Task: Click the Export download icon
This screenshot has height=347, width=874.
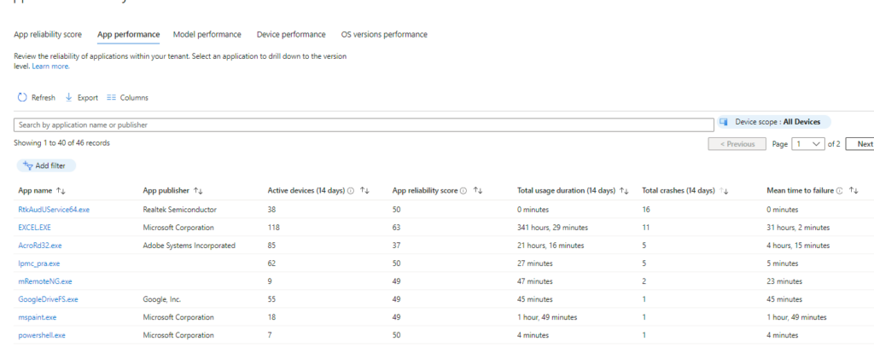Action: (x=69, y=98)
